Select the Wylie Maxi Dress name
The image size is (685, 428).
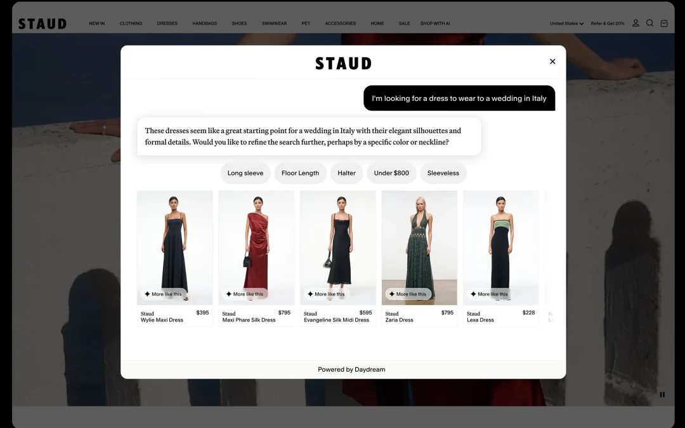point(162,320)
